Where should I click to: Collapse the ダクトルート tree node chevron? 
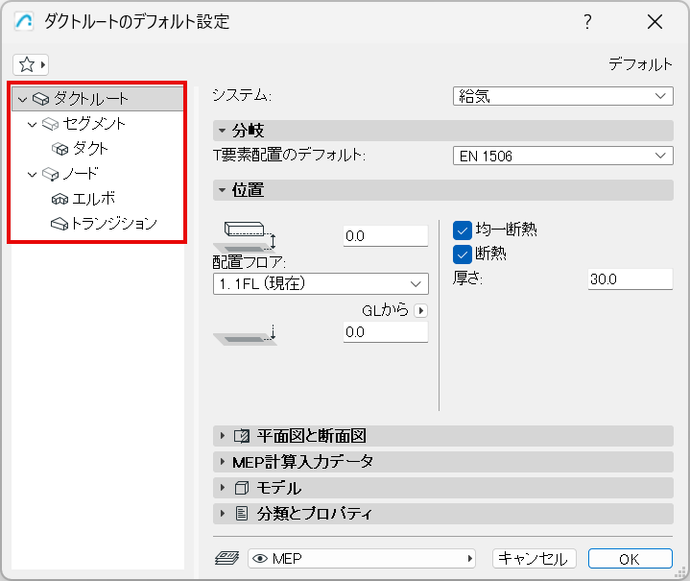[22, 100]
